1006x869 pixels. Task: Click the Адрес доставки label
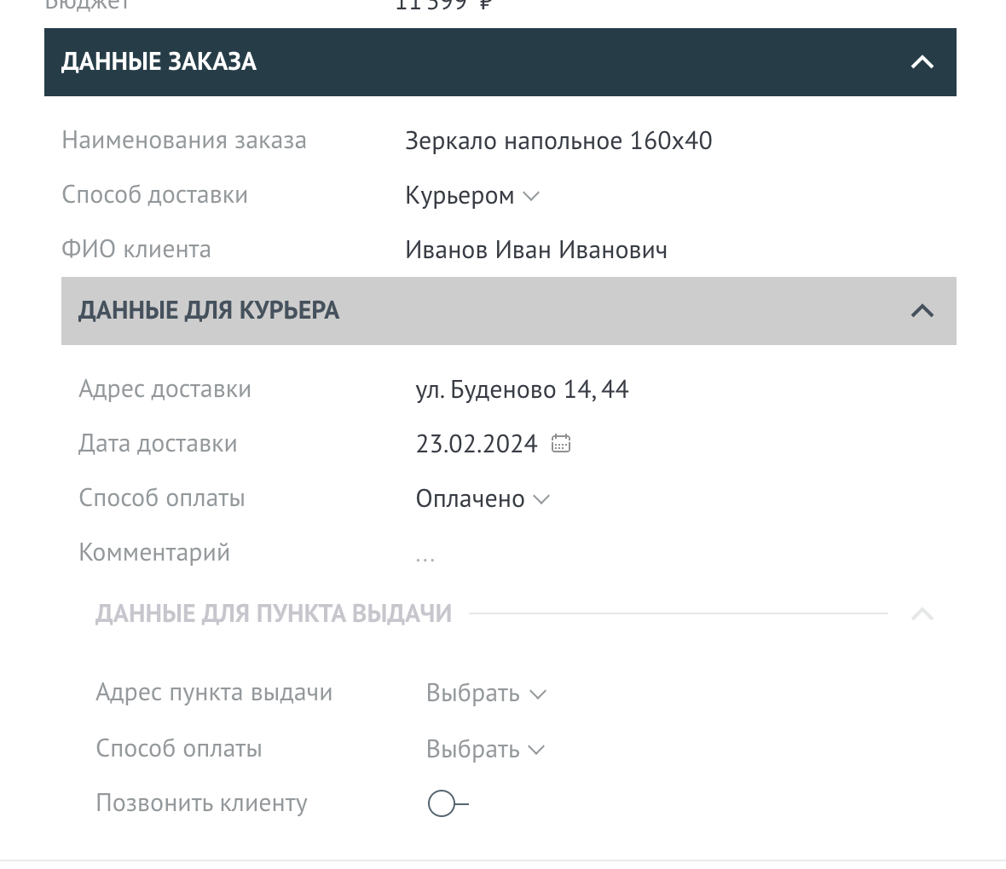click(x=165, y=389)
